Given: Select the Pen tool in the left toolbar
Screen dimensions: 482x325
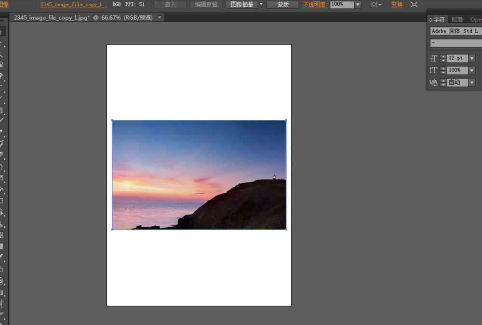Looking at the screenshot, I should [x=2, y=75].
